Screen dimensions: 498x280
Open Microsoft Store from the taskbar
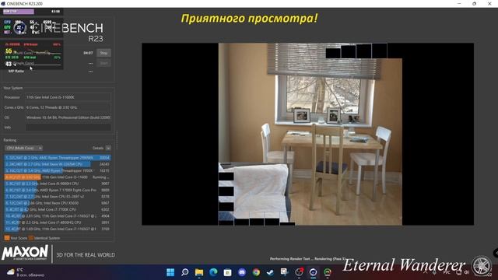pyautogui.click(x=227, y=272)
